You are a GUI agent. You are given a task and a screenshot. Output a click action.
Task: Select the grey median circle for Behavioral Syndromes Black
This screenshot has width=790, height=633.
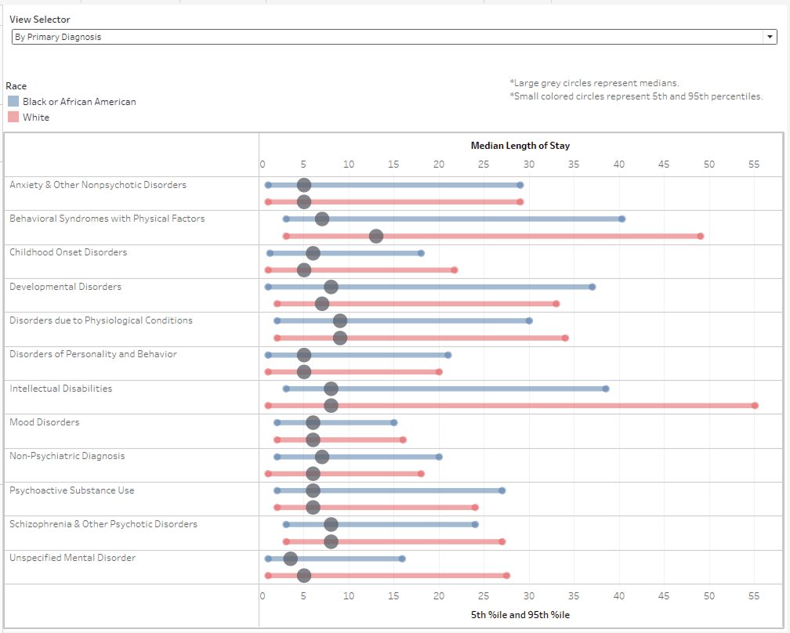coord(322,219)
